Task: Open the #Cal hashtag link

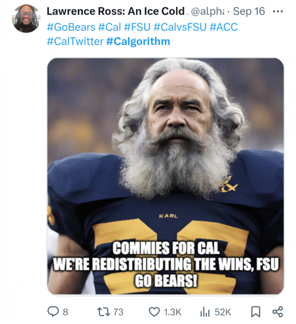Action: coord(110,27)
